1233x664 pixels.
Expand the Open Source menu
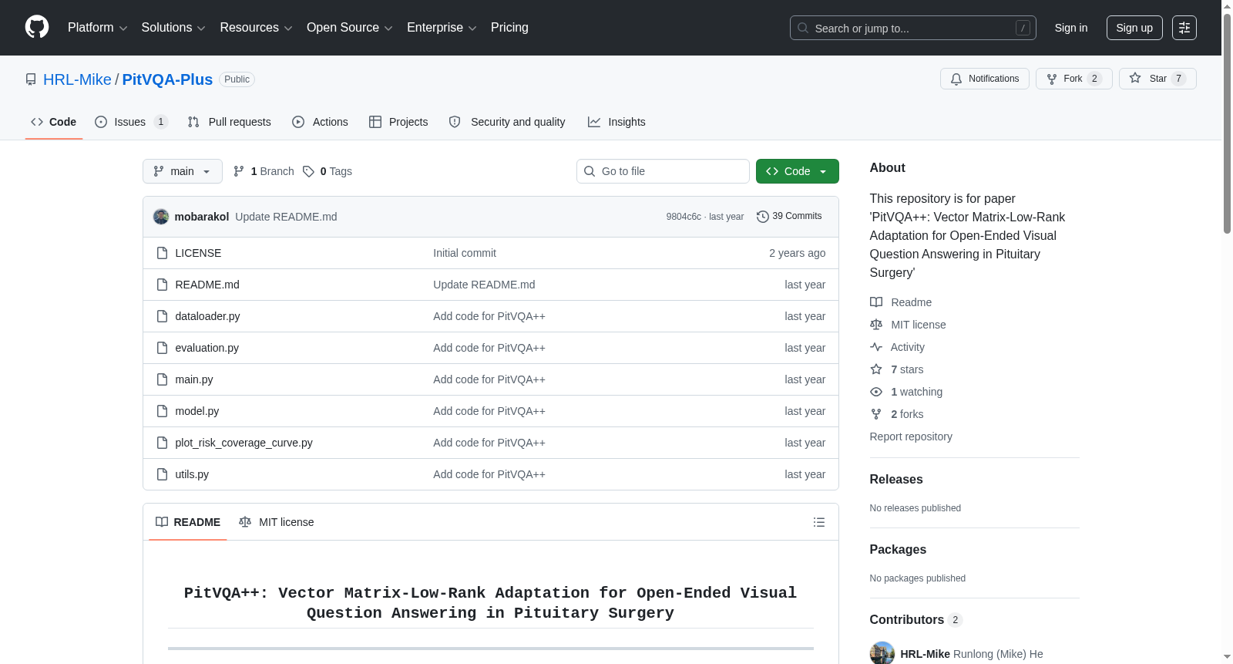tap(350, 28)
